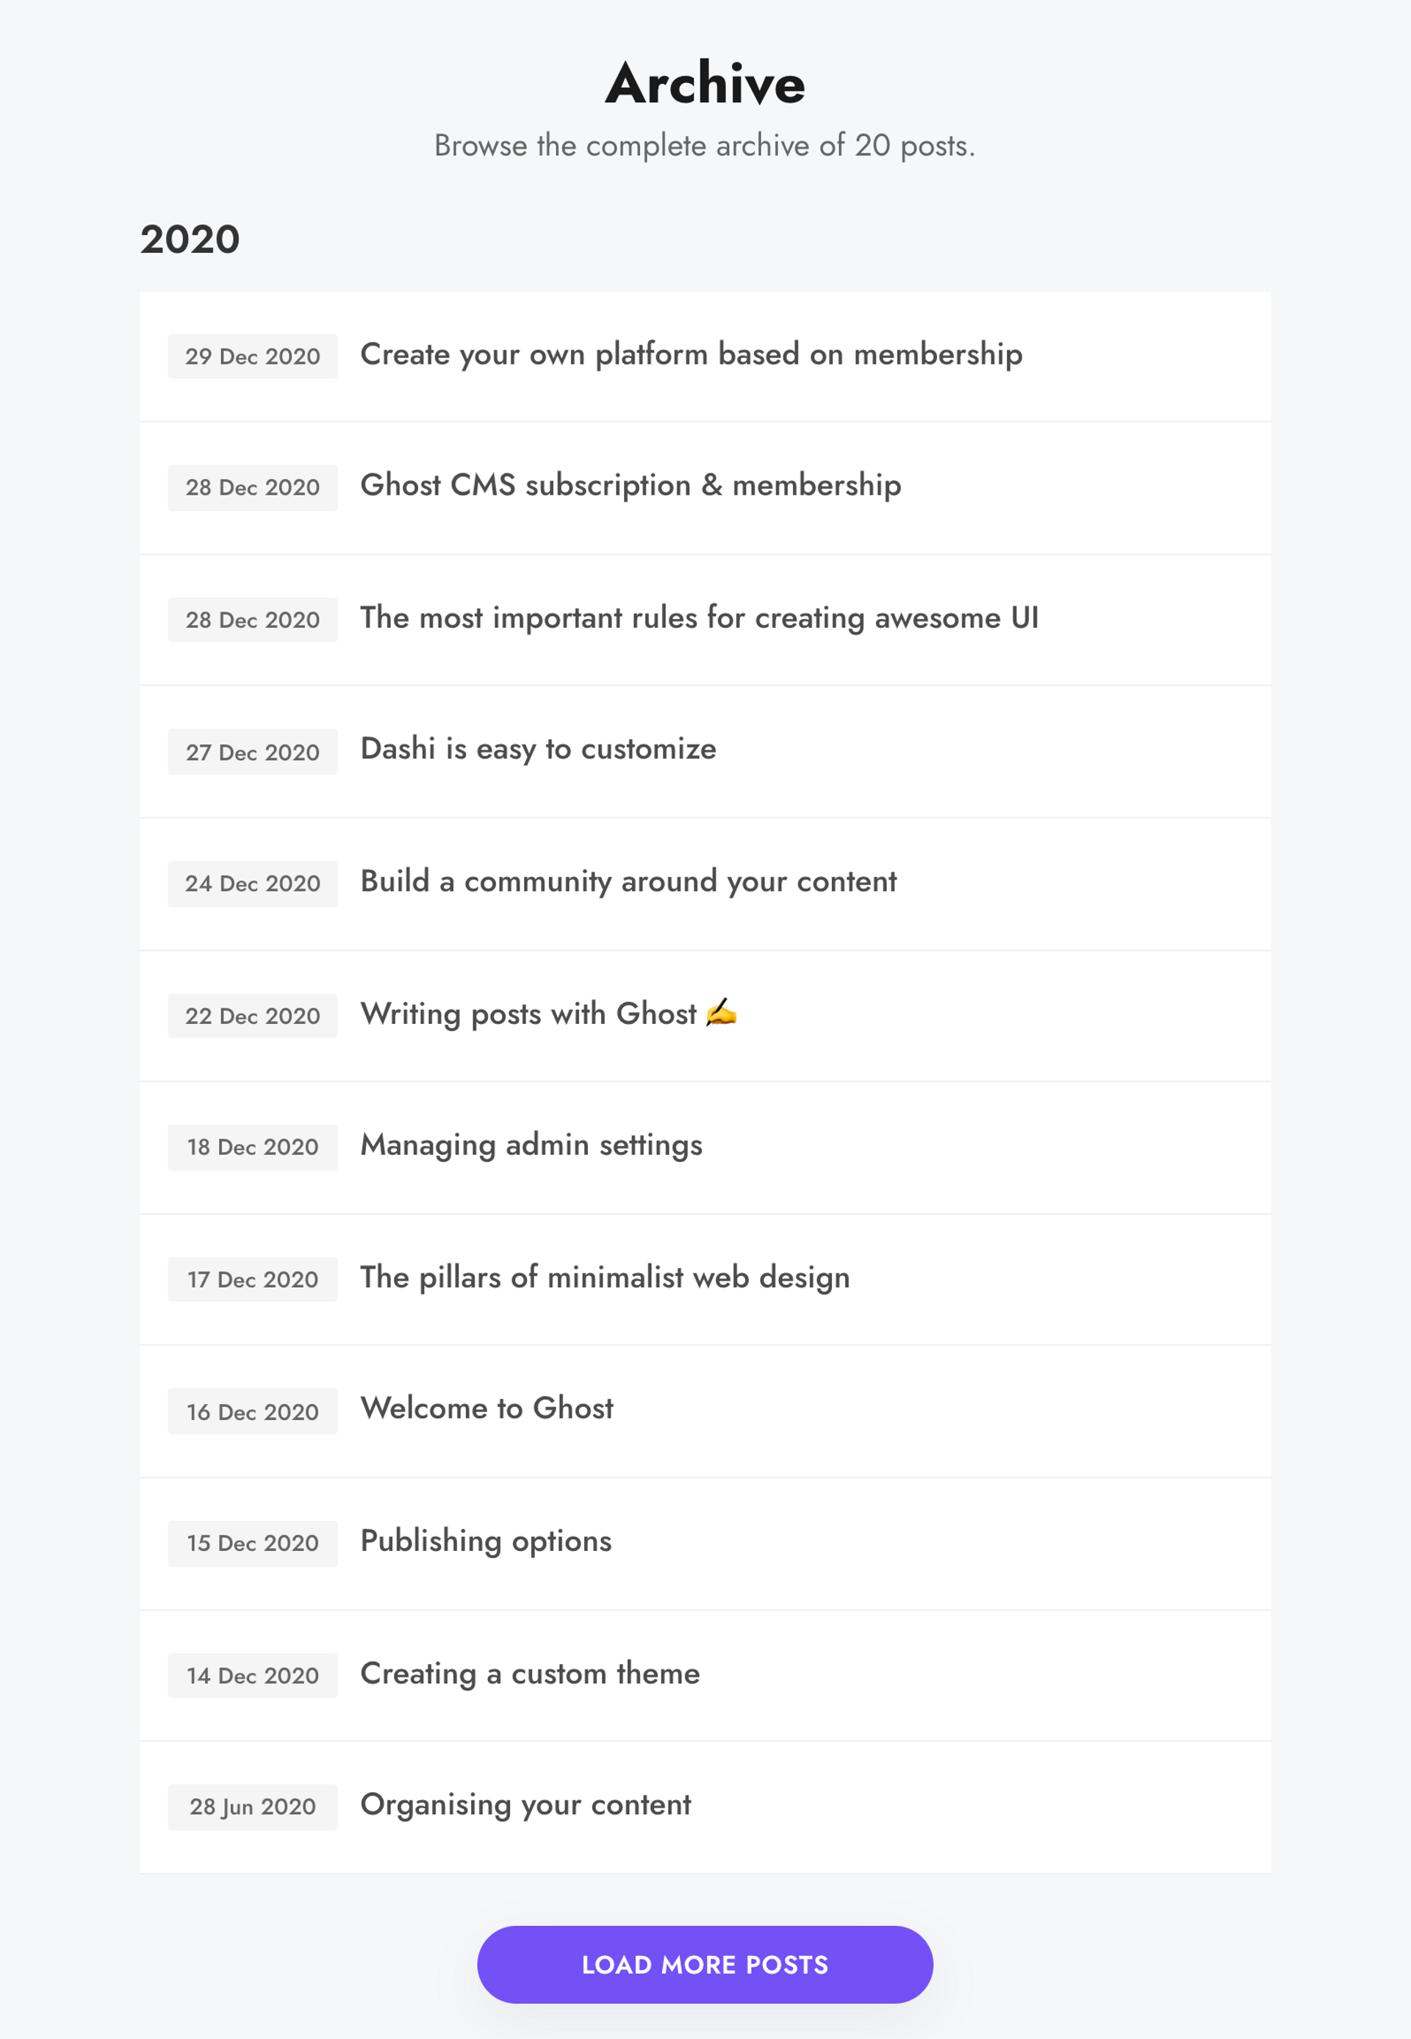
Task: Open 'Writing posts with Ghost' post
Action: tap(547, 1014)
